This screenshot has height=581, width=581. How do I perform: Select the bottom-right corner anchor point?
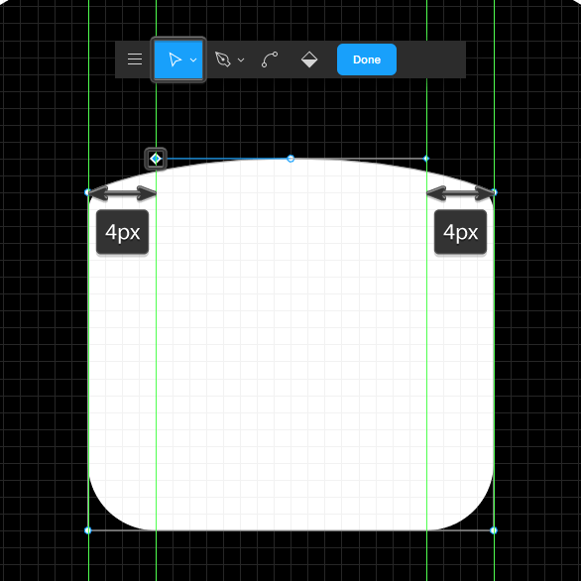pyautogui.click(x=494, y=530)
